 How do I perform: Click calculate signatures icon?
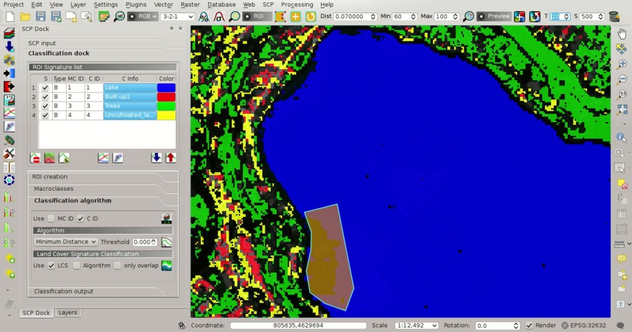click(64, 158)
